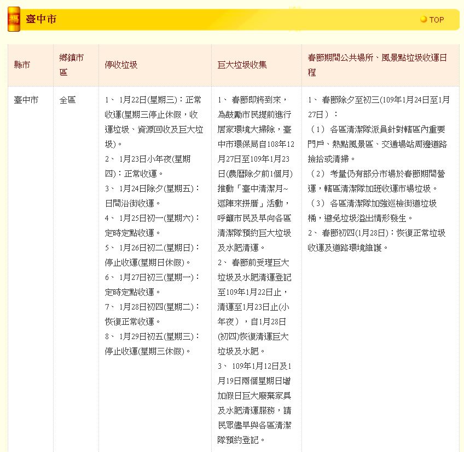
Task: Click the 巨大垃圾收集 column header
Action: tap(242, 65)
